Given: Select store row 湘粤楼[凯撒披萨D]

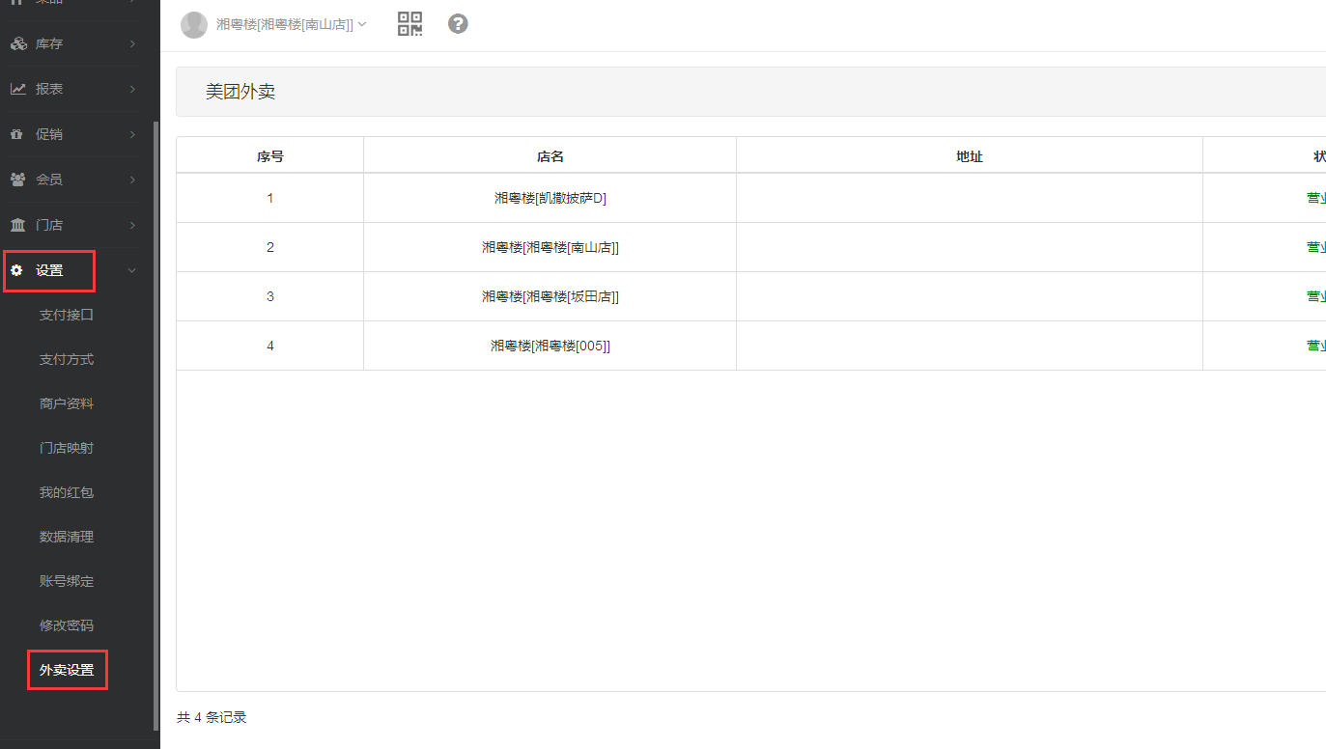Looking at the screenshot, I should (550, 198).
